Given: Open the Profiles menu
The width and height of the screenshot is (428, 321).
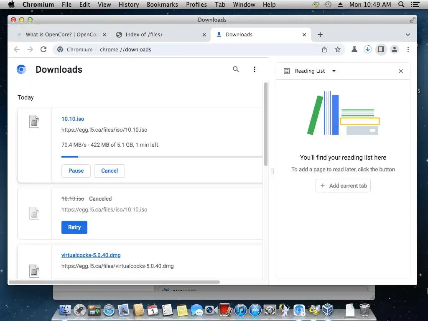Looking at the screenshot, I should click(x=196, y=4).
